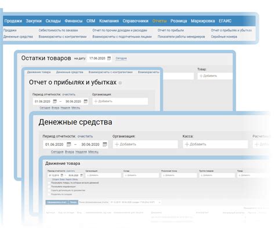Toggle Скрыть детализацию по документам checkbox
275x233 pixels.
point(49,191)
